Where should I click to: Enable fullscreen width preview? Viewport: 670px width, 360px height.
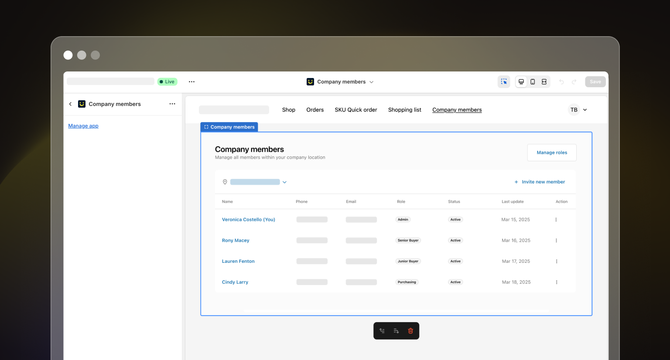544,82
